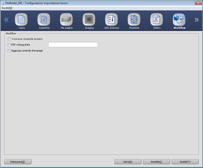Viewport: 203px width, 168px height.
Task: Close the Hotfolder_001 configuration window
Action: (x=198, y=3)
